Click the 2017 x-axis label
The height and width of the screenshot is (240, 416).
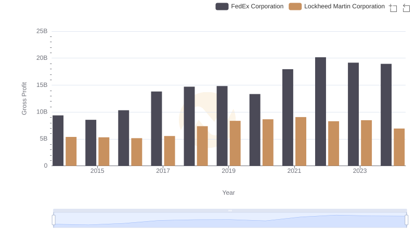[x=163, y=171]
